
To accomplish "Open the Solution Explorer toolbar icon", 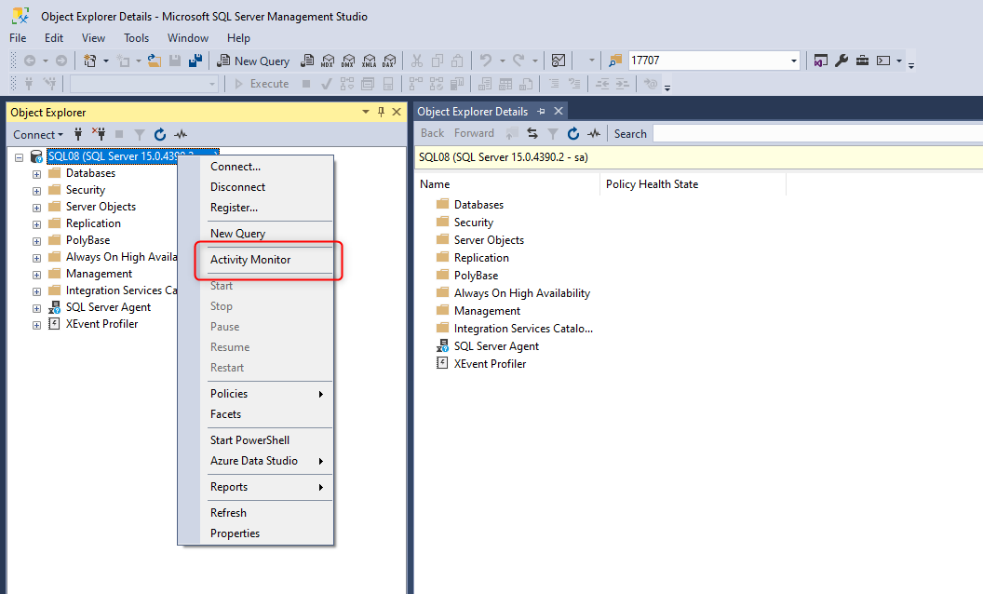I will point(821,61).
